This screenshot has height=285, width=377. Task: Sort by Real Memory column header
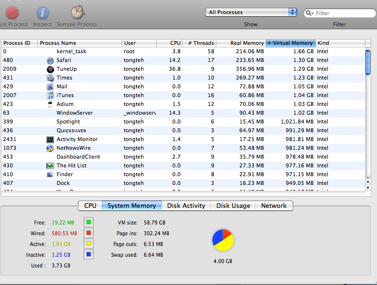[x=241, y=43]
